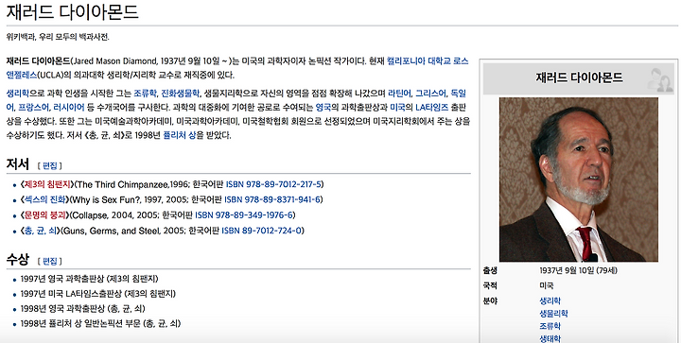Open the 영국 country link

tap(323, 107)
